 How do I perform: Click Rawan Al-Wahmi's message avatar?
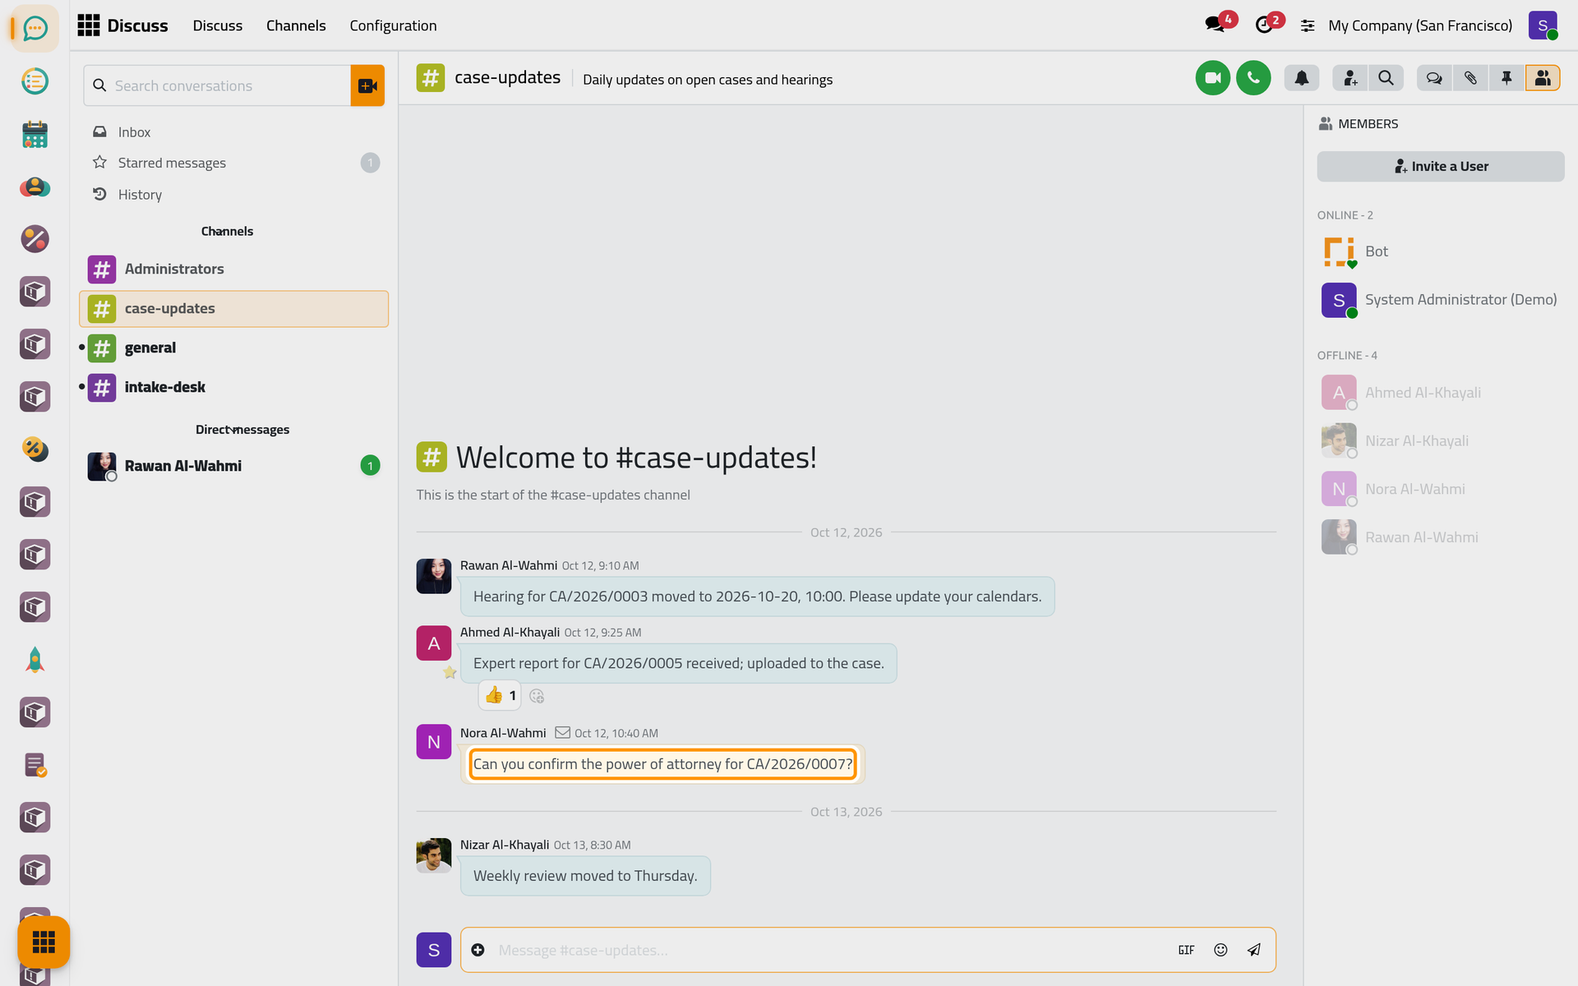coord(433,576)
